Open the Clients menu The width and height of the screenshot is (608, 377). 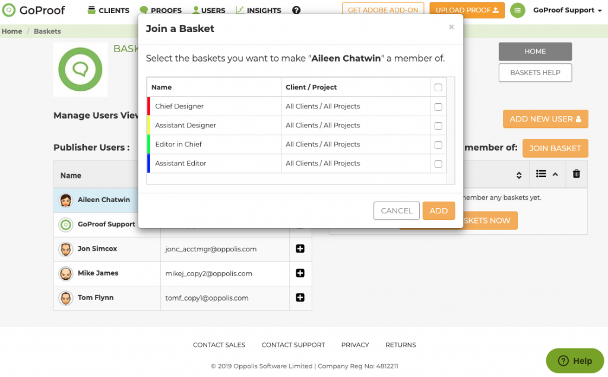pos(108,11)
